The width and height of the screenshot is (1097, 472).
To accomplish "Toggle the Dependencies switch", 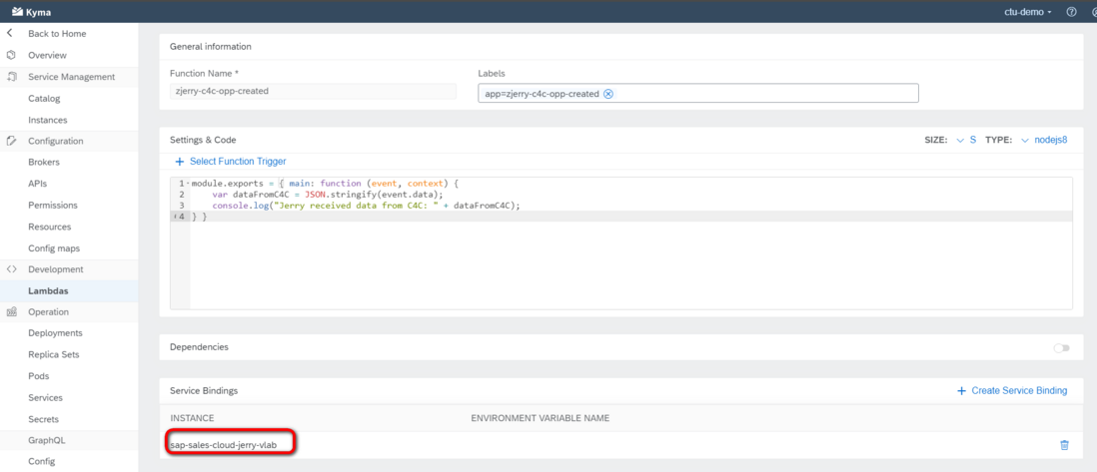I will tap(1061, 347).
